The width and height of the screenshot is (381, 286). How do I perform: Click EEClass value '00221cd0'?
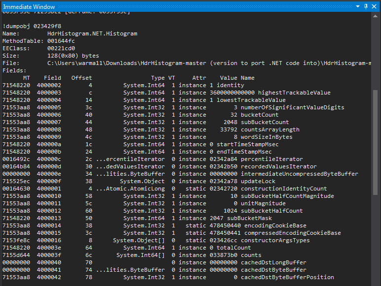61,48
